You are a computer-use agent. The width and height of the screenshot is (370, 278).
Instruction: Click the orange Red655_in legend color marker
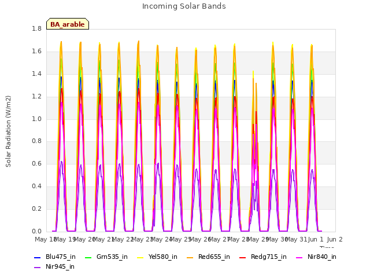tap(190, 257)
